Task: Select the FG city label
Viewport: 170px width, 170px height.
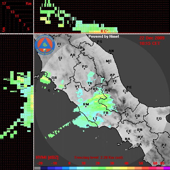Action: tap(159, 119)
